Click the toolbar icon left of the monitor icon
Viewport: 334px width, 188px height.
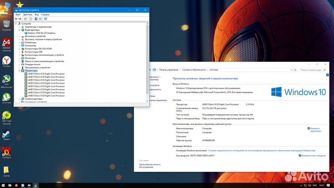click(40, 19)
